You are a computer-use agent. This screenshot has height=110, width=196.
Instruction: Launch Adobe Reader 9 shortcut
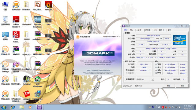click(16, 21)
